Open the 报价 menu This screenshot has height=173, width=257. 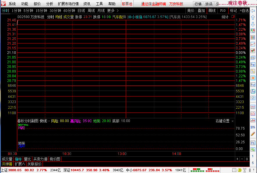coord(37,4)
